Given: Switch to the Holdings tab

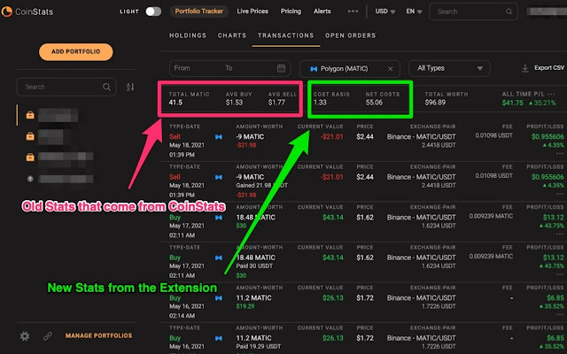Looking at the screenshot, I should pos(188,35).
